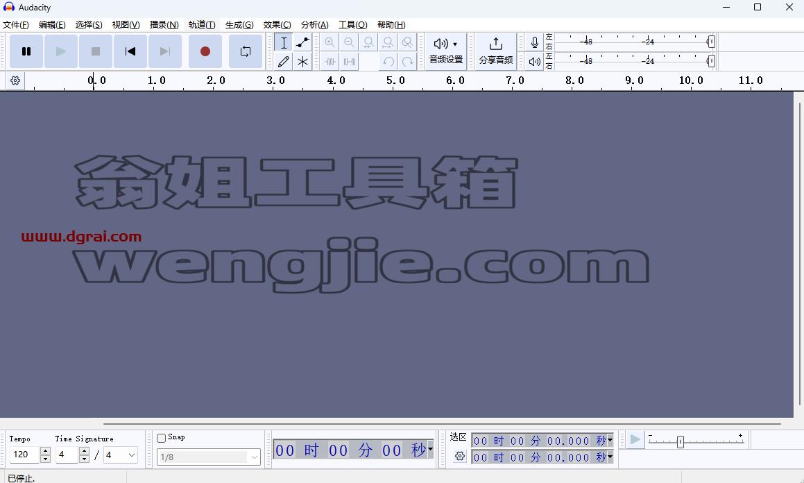The width and height of the screenshot is (804, 483).
Task: Enable the Snap checkbox
Action: click(162, 438)
